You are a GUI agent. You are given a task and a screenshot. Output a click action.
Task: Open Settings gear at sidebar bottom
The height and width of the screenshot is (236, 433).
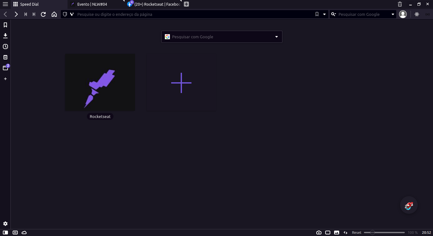5,224
